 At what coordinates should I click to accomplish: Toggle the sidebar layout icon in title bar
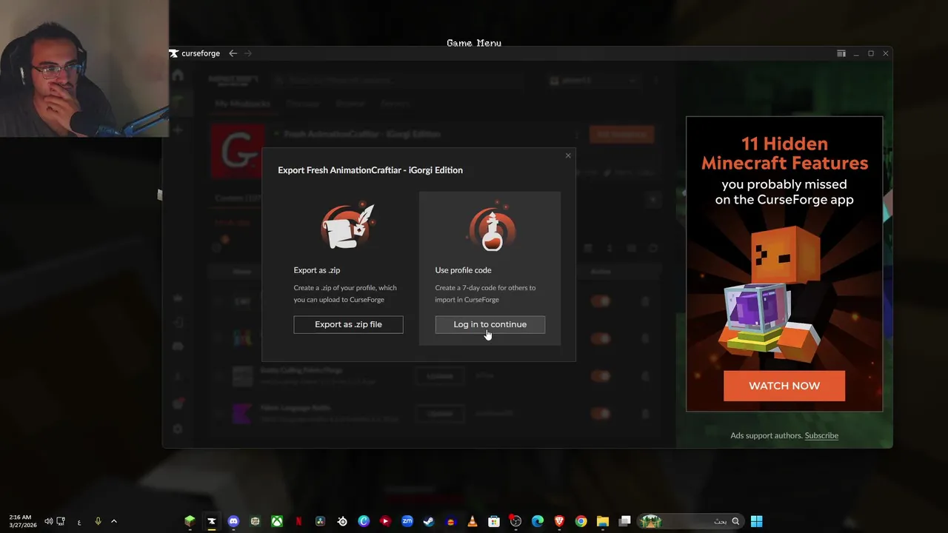(841, 53)
